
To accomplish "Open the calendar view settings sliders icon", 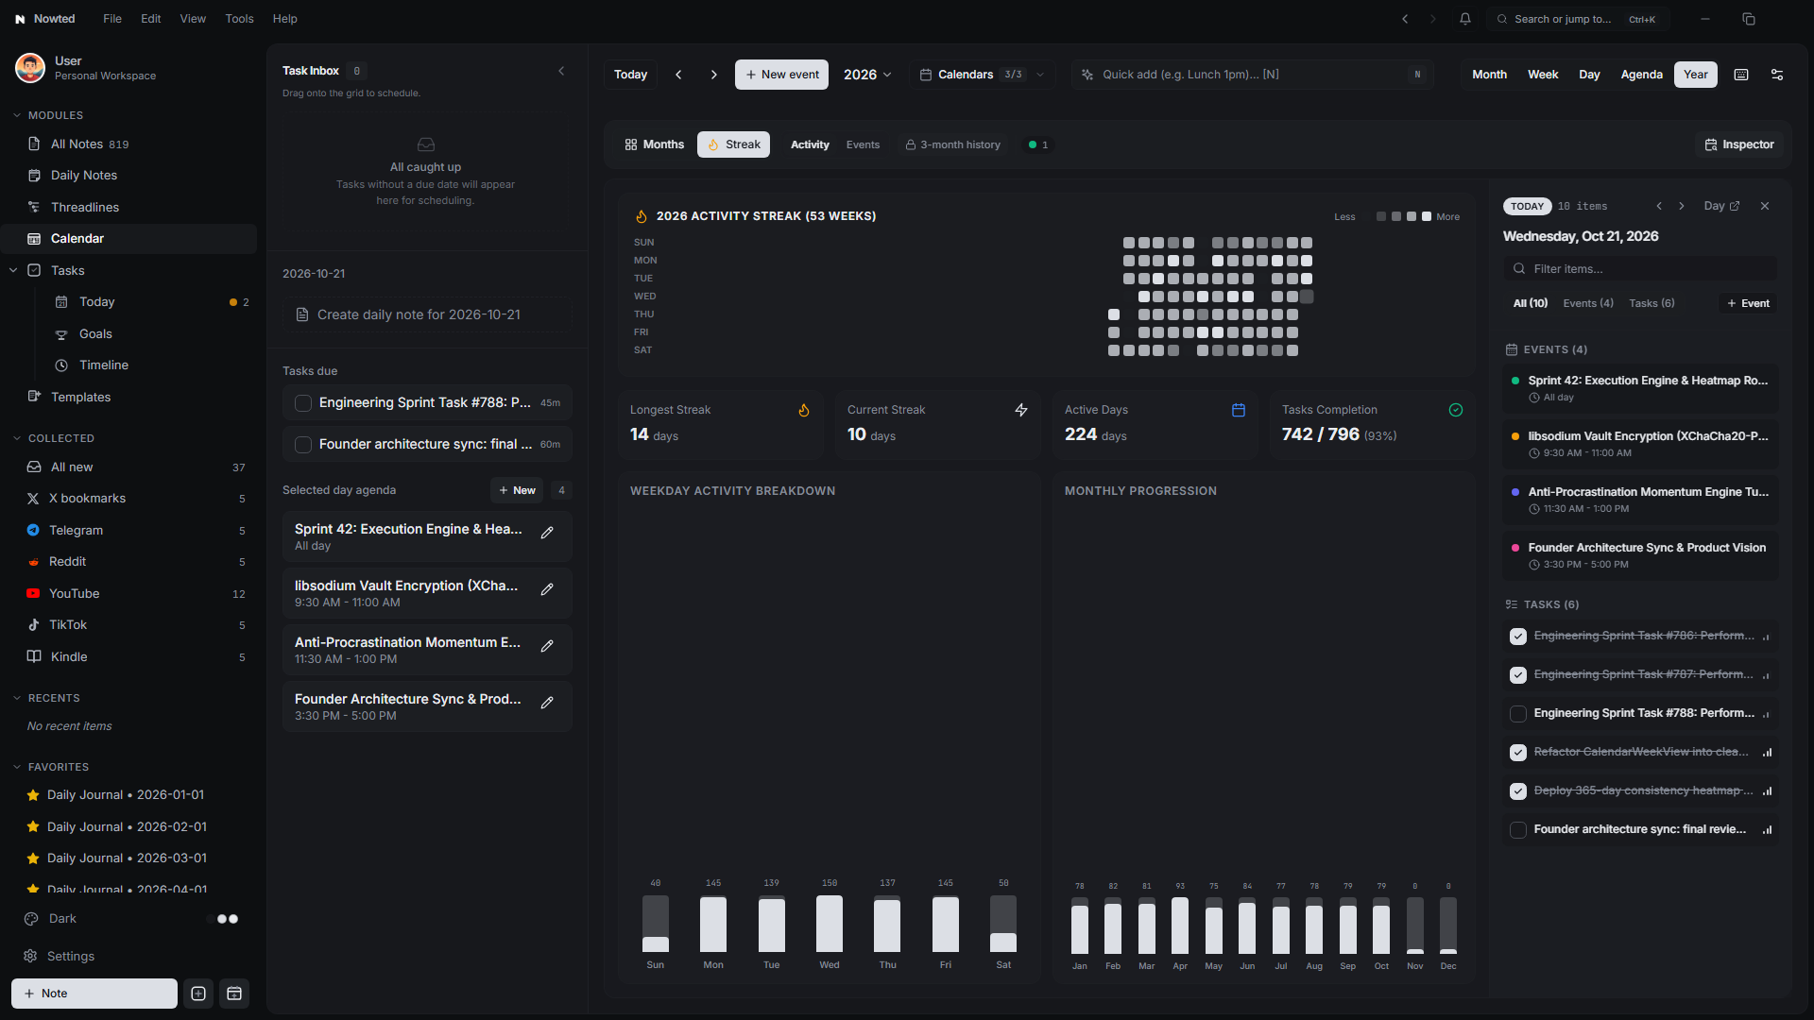I will 1777,75.
